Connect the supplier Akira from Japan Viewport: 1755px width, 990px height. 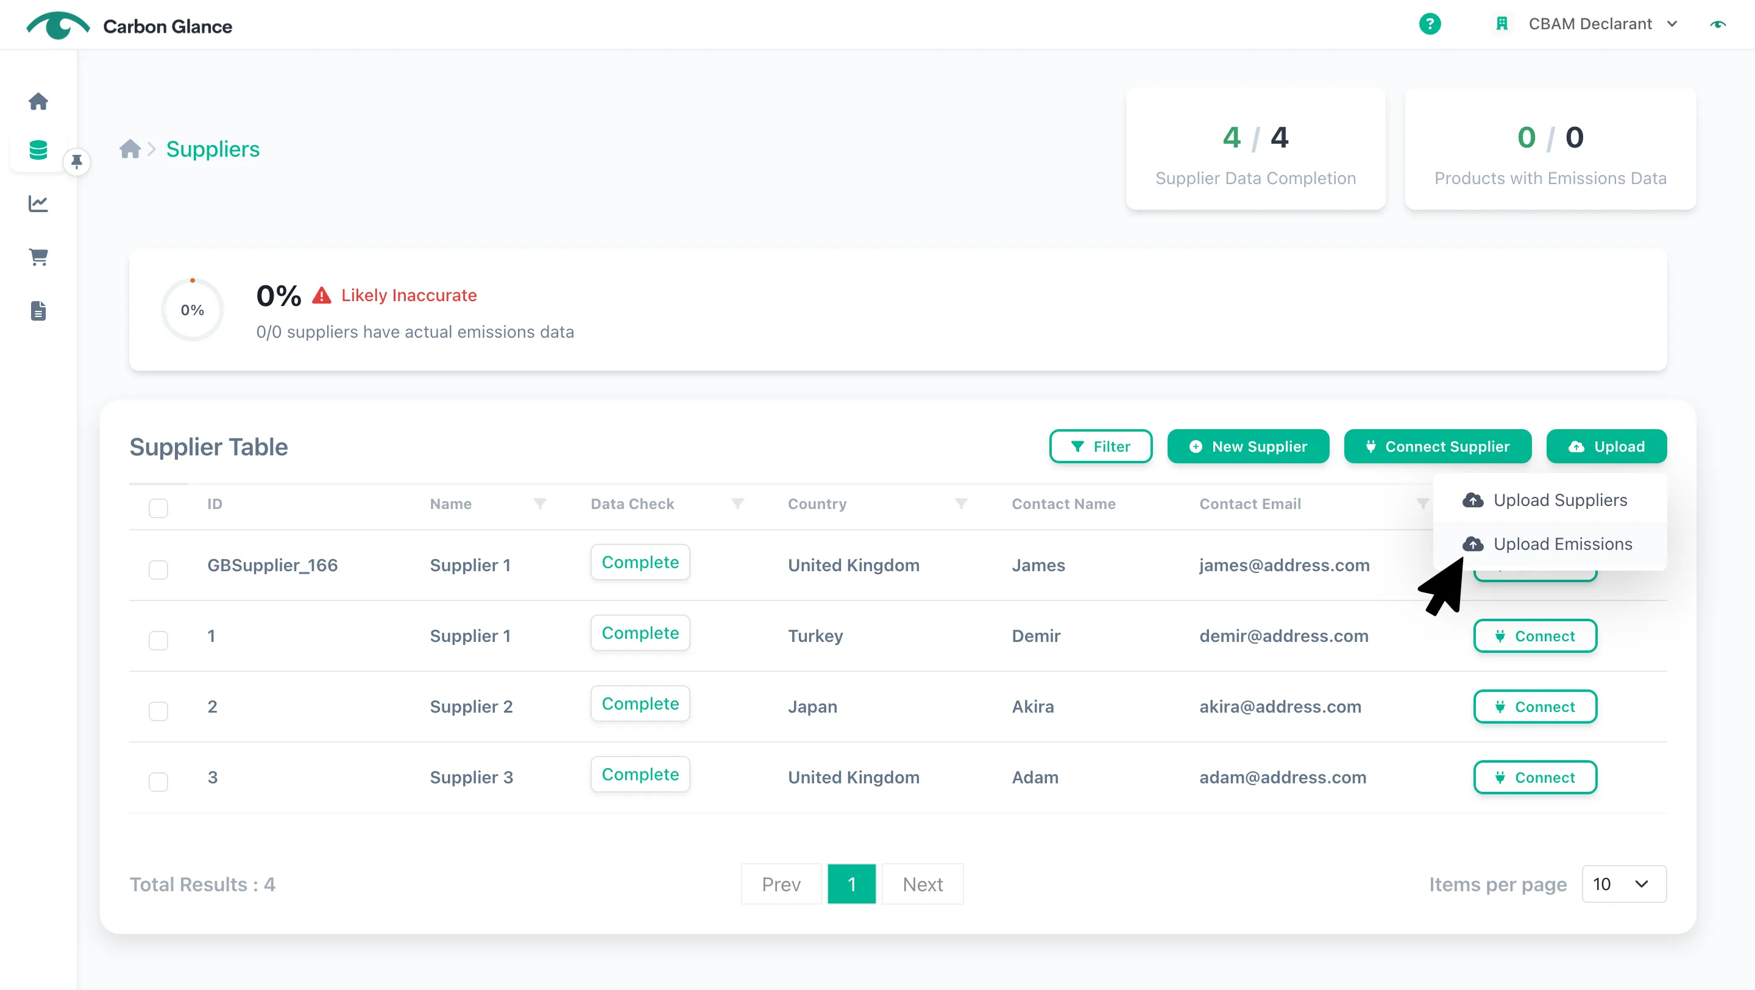(1534, 707)
